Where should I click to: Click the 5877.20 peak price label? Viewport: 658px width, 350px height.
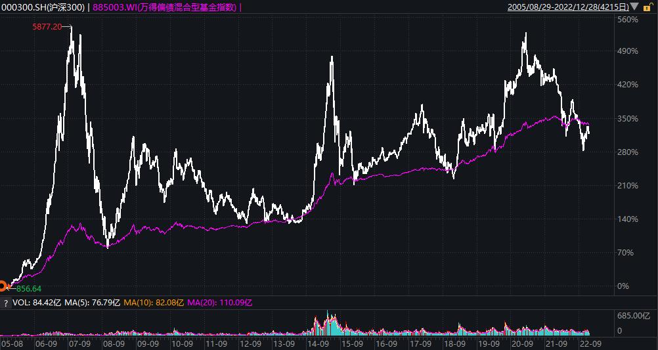47,27
